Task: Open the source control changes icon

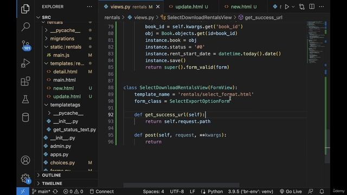Action: pos(302,6)
